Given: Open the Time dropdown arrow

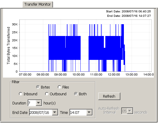Looking at the screenshot, I should pyautogui.click(x=89, y=112).
